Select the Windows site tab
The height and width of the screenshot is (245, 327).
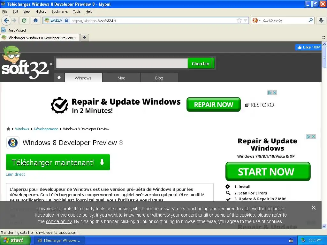pyautogui.click(x=83, y=78)
